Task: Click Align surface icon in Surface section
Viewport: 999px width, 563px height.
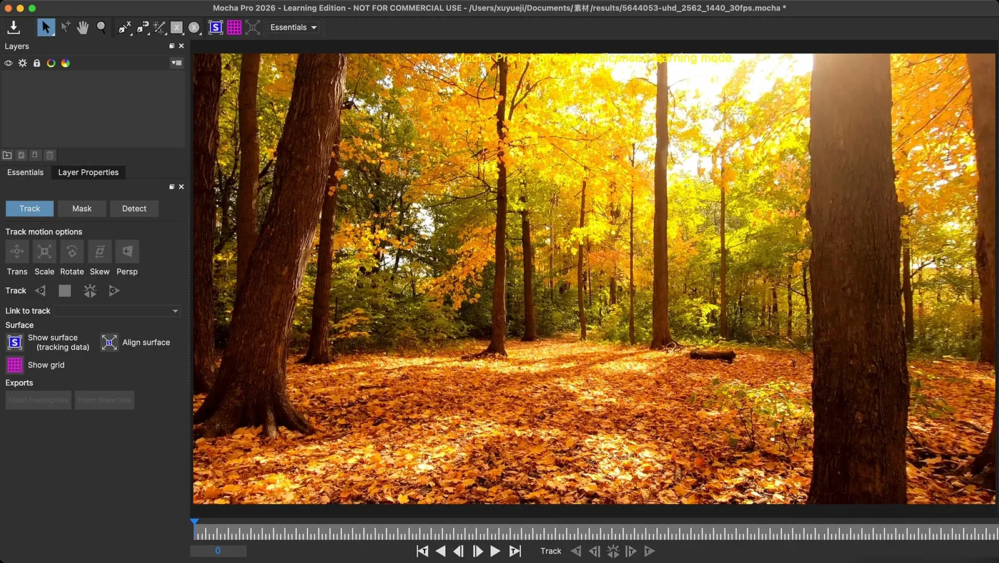Action: tap(109, 343)
